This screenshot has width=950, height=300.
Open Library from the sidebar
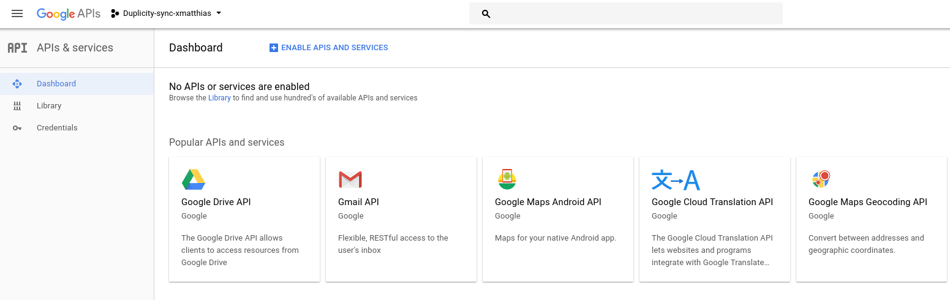click(x=77, y=106)
